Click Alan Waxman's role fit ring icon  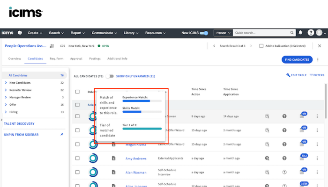(93, 173)
